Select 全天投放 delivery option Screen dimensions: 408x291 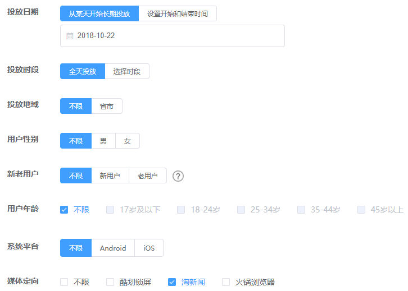tap(83, 71)
